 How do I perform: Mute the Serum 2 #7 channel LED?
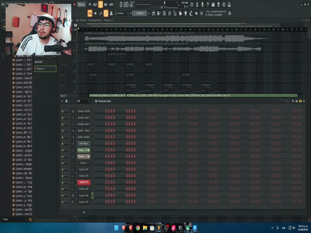point(63,202)
